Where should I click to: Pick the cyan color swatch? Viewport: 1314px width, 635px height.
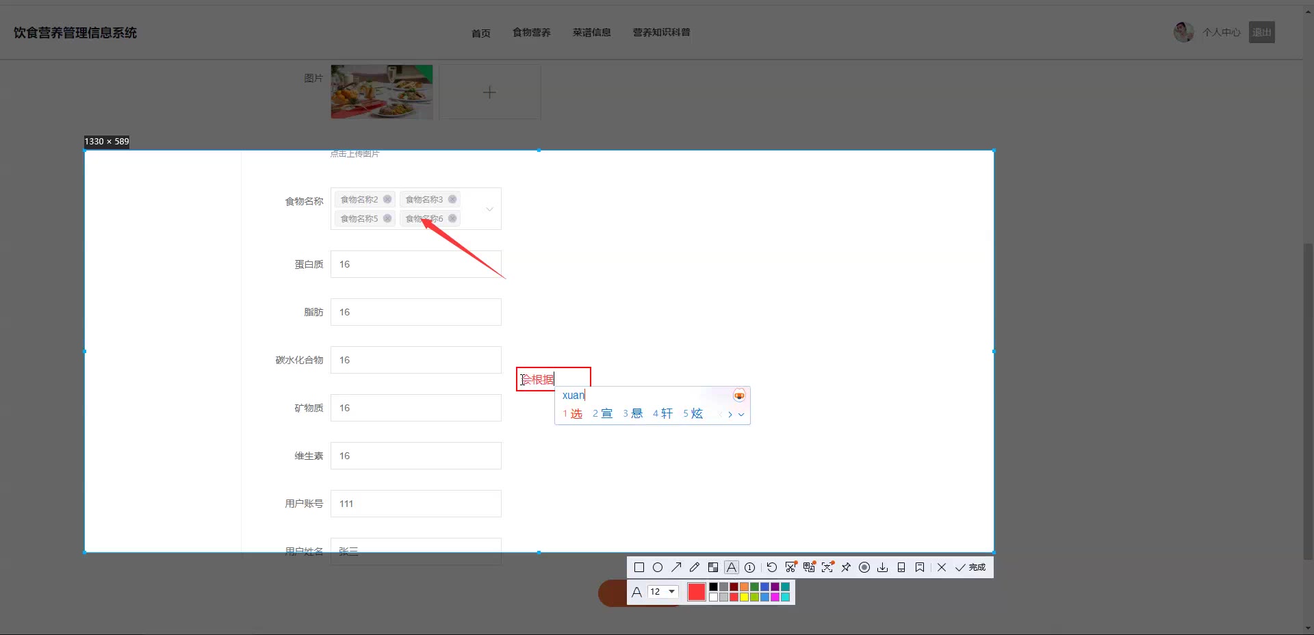click(785, 597)
